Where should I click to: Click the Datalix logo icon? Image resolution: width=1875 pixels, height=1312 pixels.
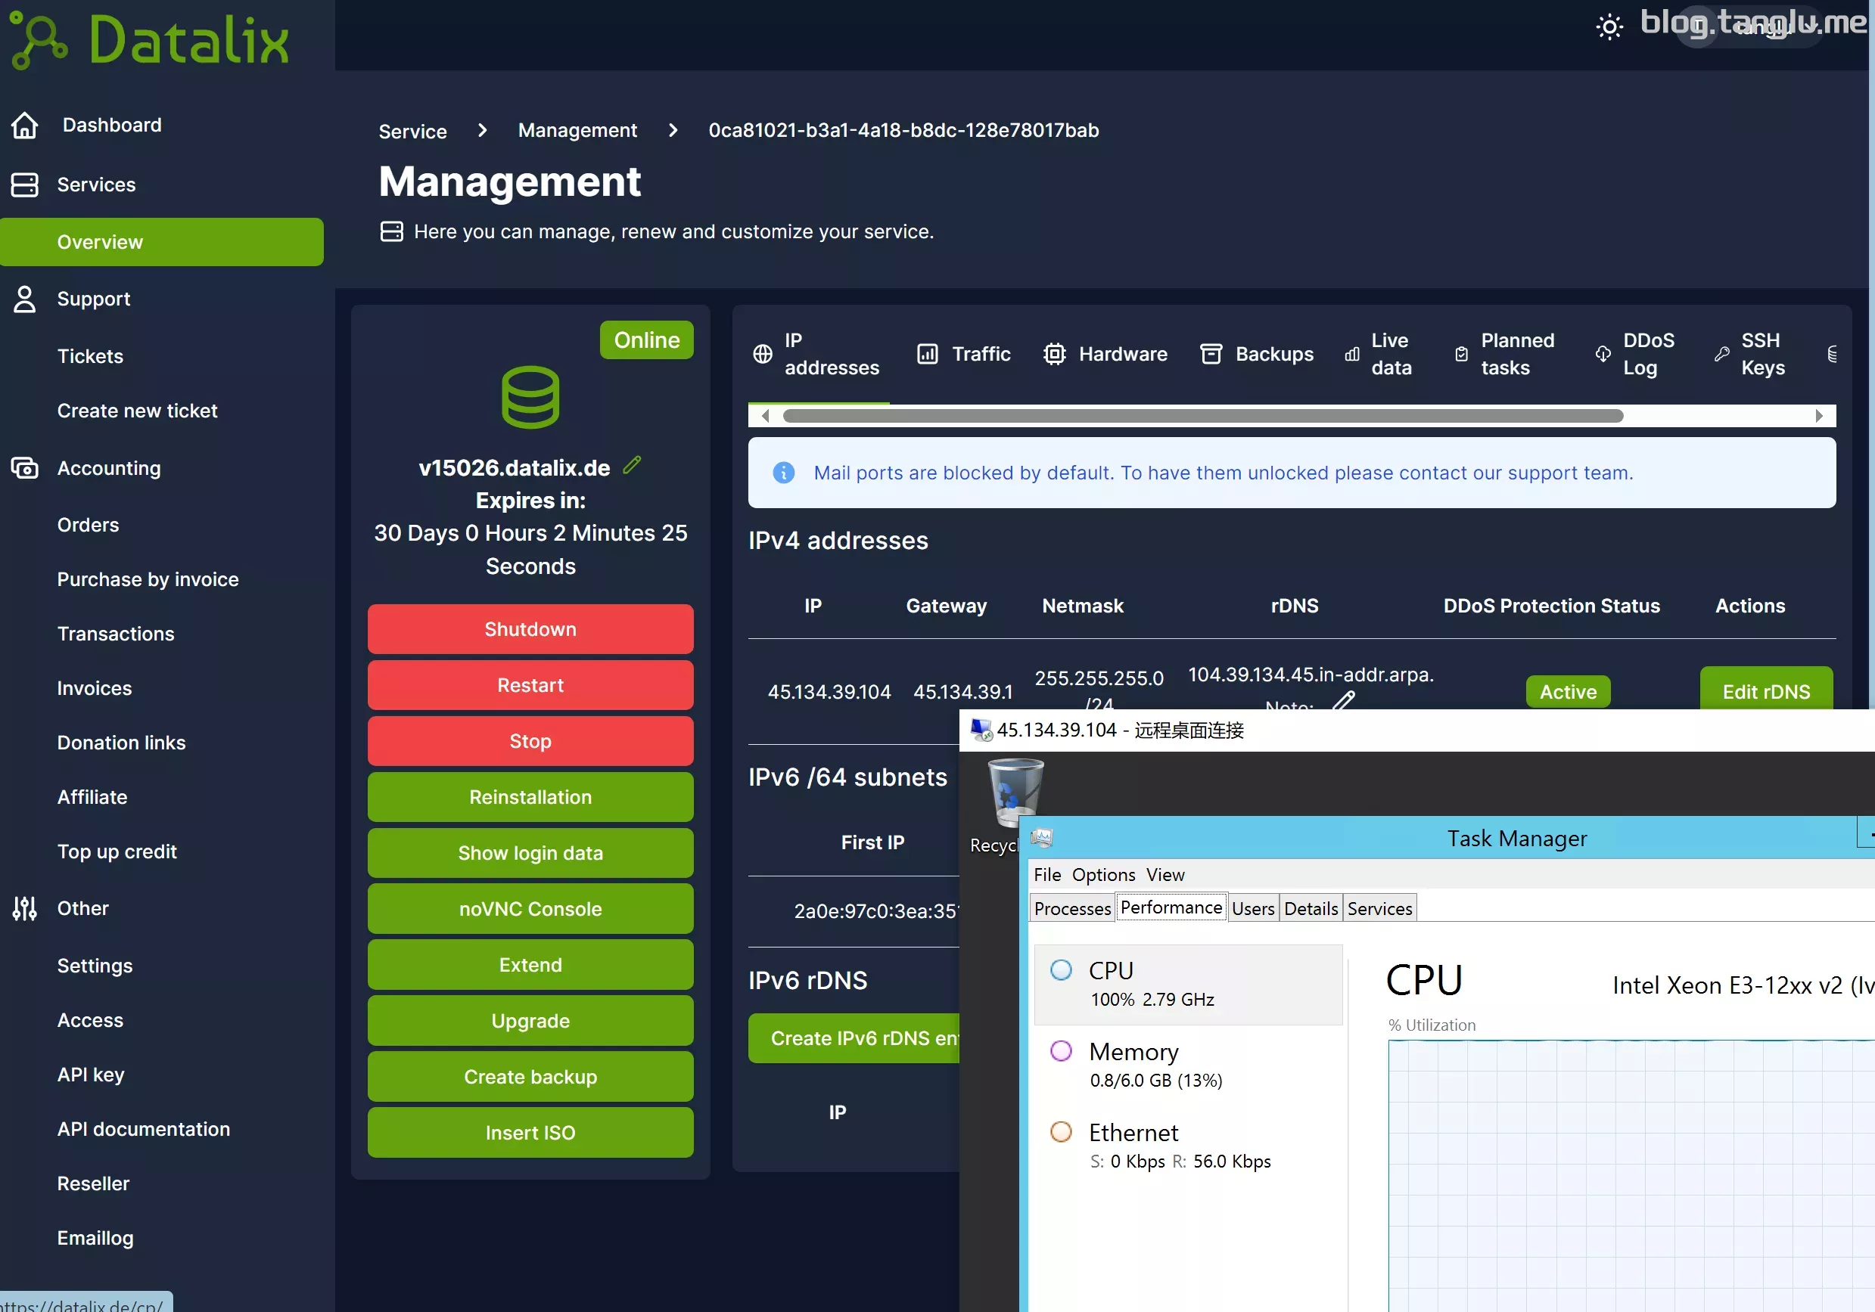pos(38,39)
